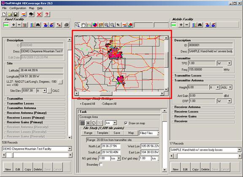This screenshot has height=177, width=243.
Task: Open the AGL height reference dropdown
Action: tap(230, 87)
